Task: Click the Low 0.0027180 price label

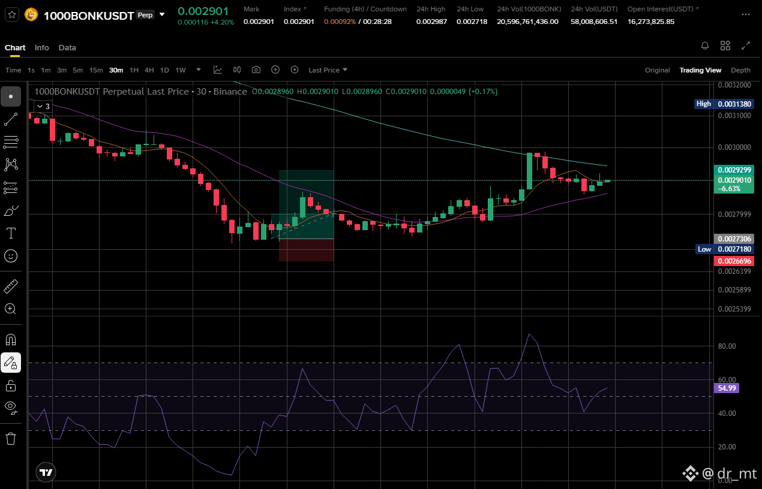Action: [x=724, y=249]
